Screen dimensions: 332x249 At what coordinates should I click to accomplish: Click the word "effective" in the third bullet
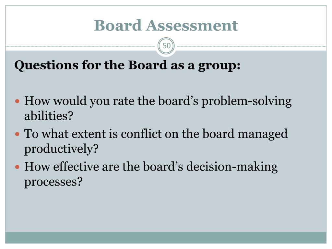coord(76,167)
